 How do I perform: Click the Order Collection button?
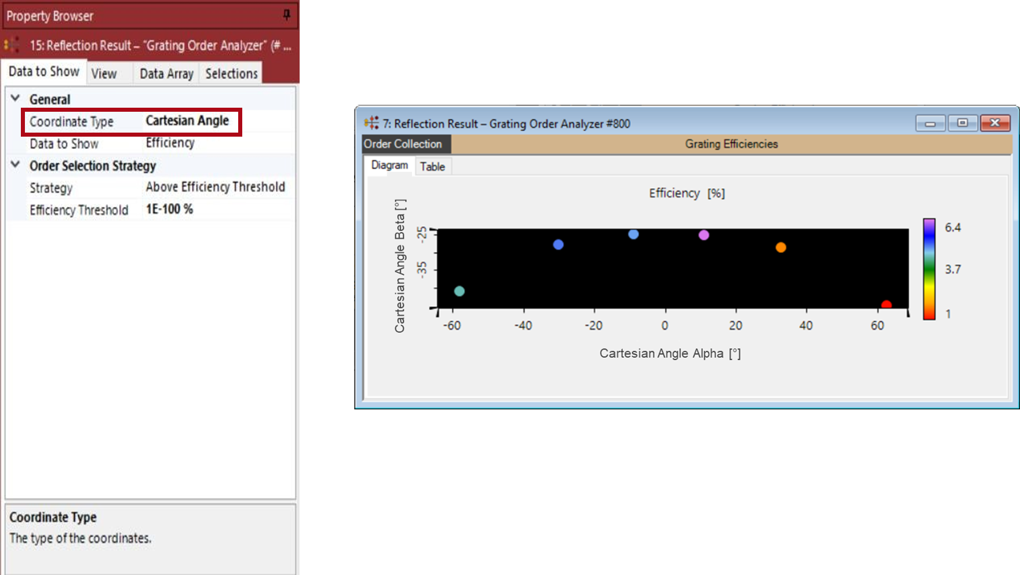click(403, 144)
